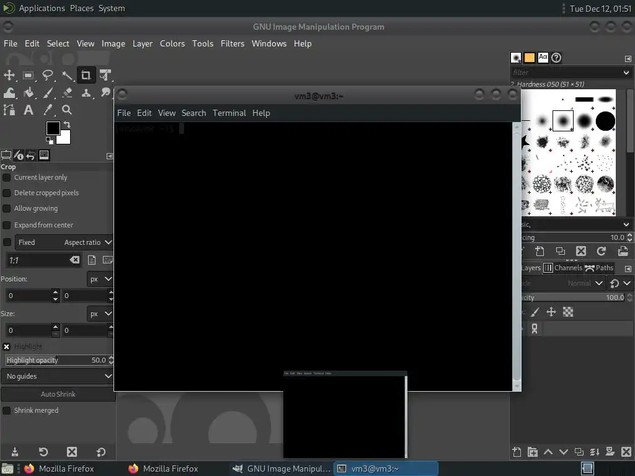This screenshot has height=476, width=635.
Task: Click the foreground color black swatch
Action: (53, 128)
